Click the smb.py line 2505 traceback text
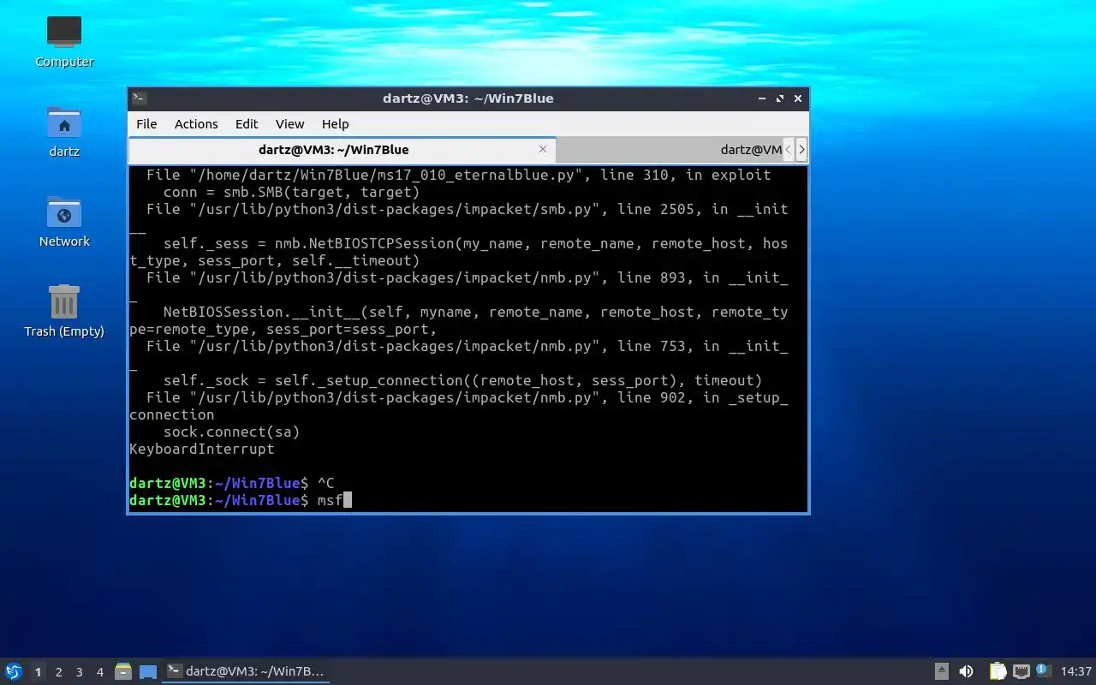Image resolution: width=1096 pixels, height=685 pixels. [468, 209]
